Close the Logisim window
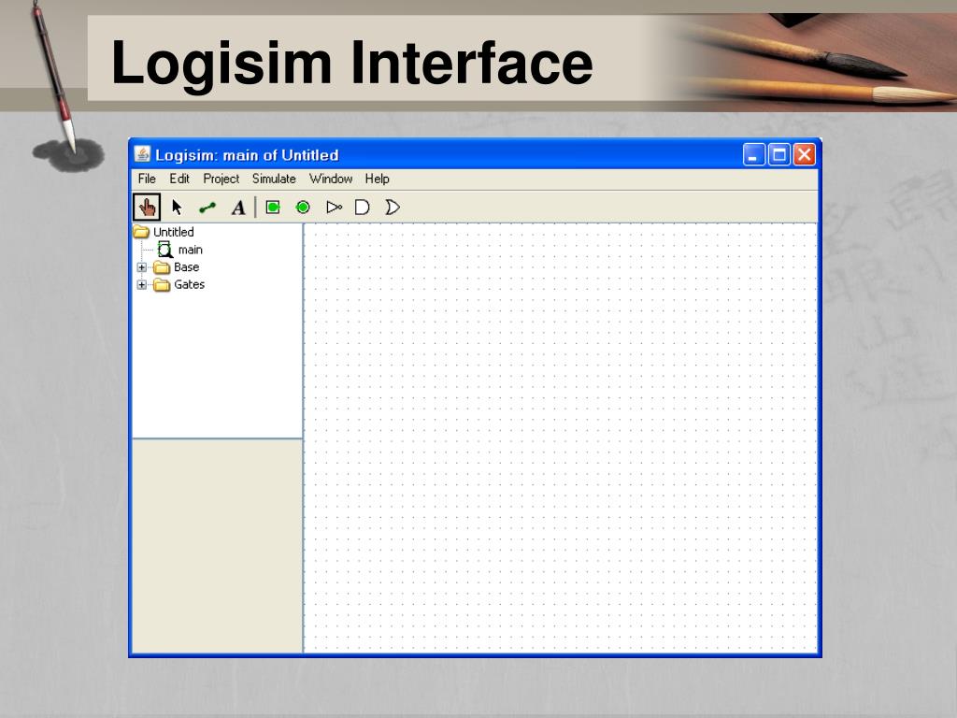This screenshot has height=718, width=957. (805, 154)
